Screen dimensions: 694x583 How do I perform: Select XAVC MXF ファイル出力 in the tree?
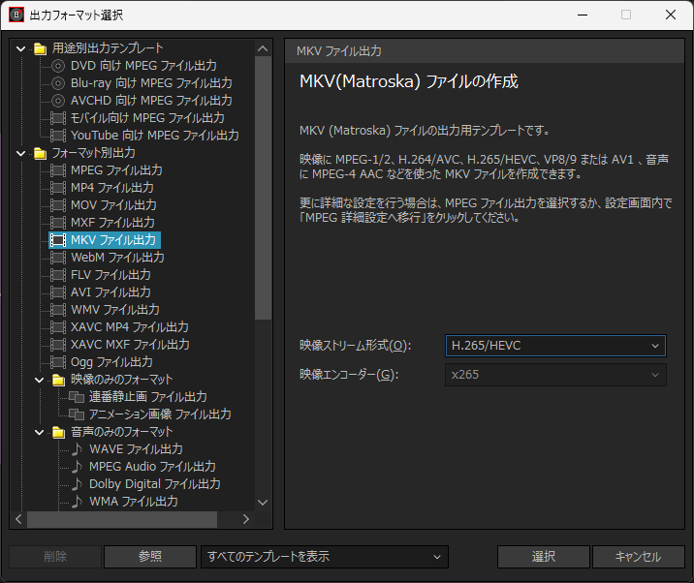(x=130, y=345)
